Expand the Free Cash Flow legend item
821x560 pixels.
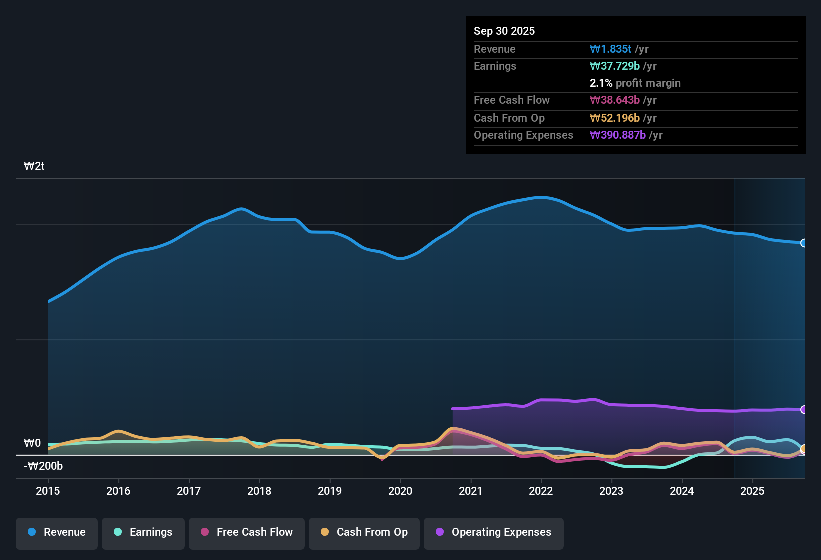(x=246, y=532)
